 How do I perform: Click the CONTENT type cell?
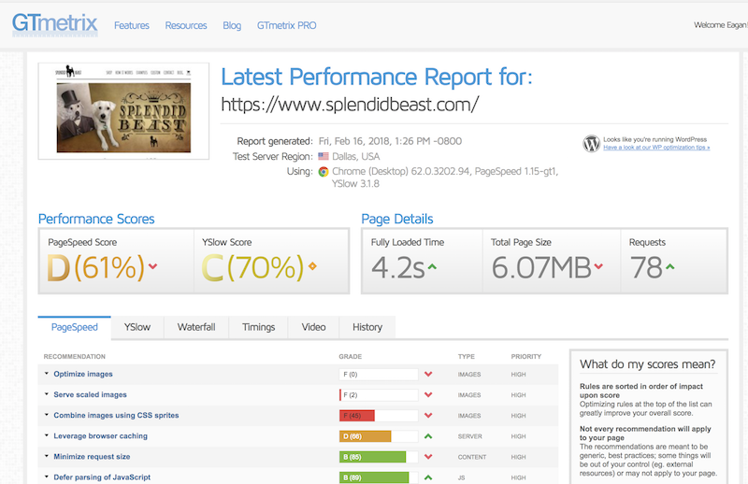tap(472, 457)
